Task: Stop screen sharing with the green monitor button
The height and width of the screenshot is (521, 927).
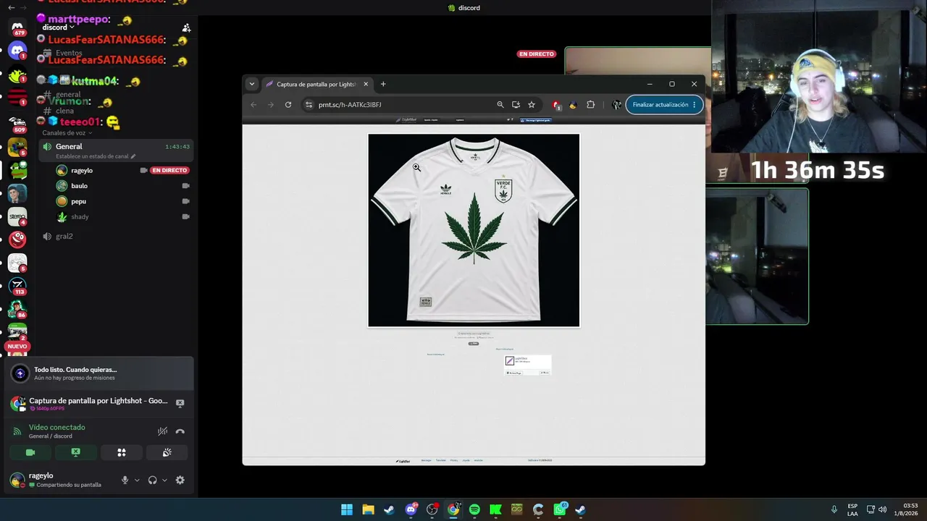Action: pos(75,452)
